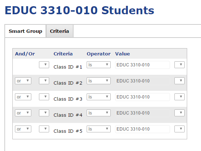Open operator dropdown for Class ID #5
The image size is (201, 151).
pyautogui.click(x=99, y=129)
